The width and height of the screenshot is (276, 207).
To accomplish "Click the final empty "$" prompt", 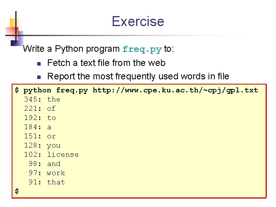I will coord(17,191).
